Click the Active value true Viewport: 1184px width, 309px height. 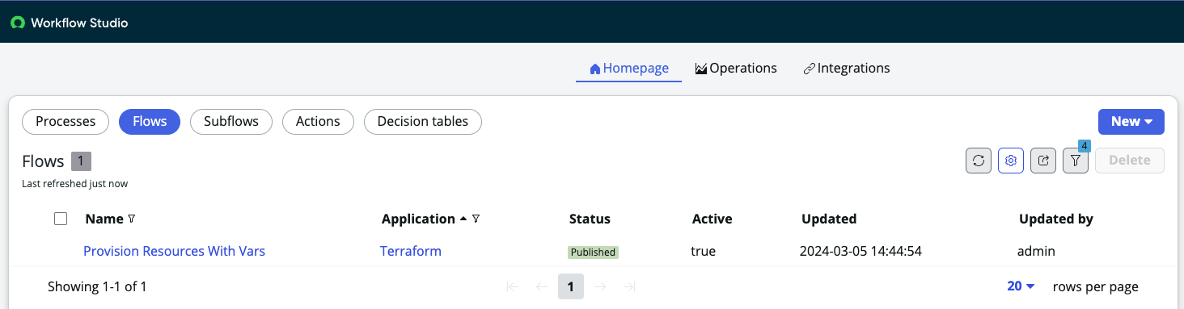(703, 252)
